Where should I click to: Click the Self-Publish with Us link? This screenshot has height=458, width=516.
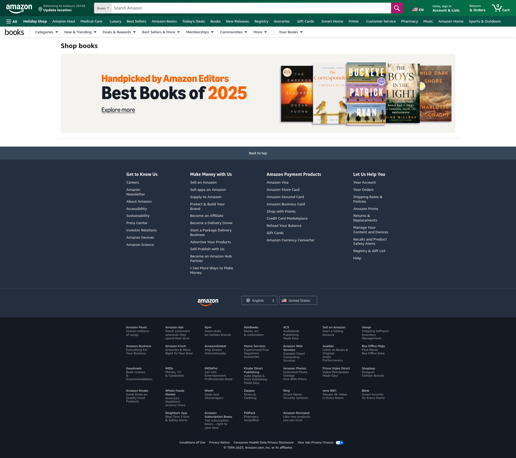207,249
